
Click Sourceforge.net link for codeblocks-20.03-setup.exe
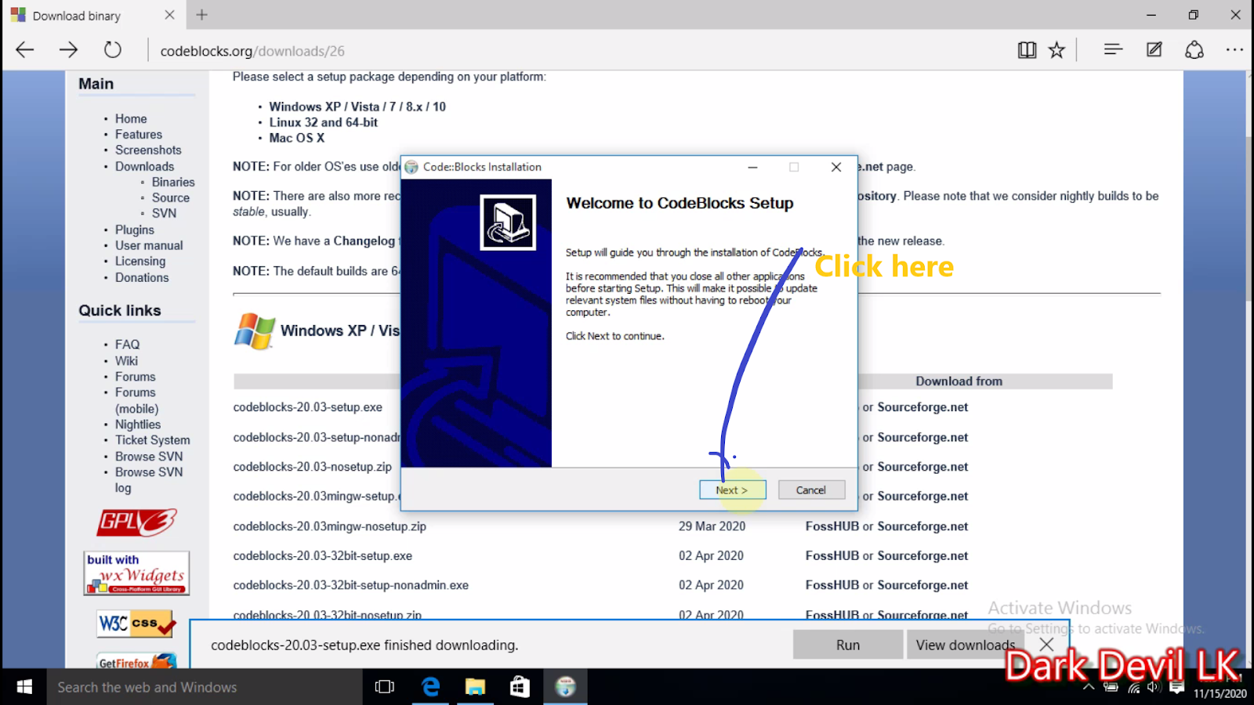(922, 407)
